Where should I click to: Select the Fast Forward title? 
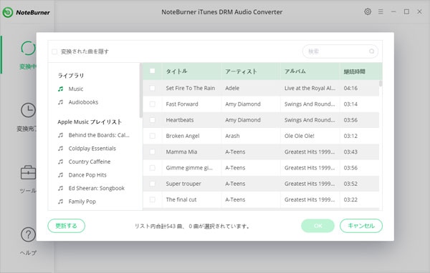pos(182,104)
